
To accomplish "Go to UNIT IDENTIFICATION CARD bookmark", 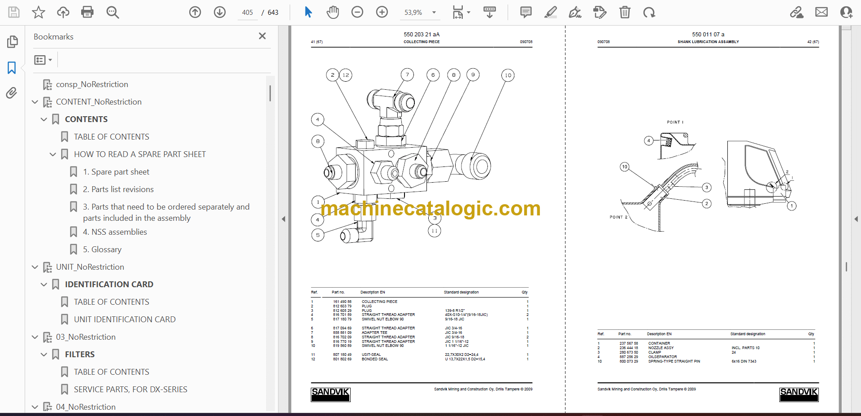I will tap(125, 320).
